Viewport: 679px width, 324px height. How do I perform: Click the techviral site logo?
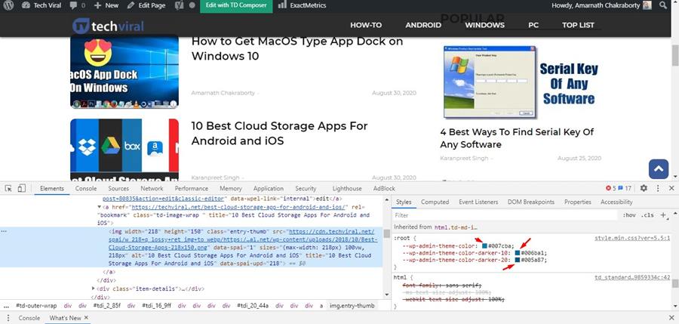(x=108, y=26)
